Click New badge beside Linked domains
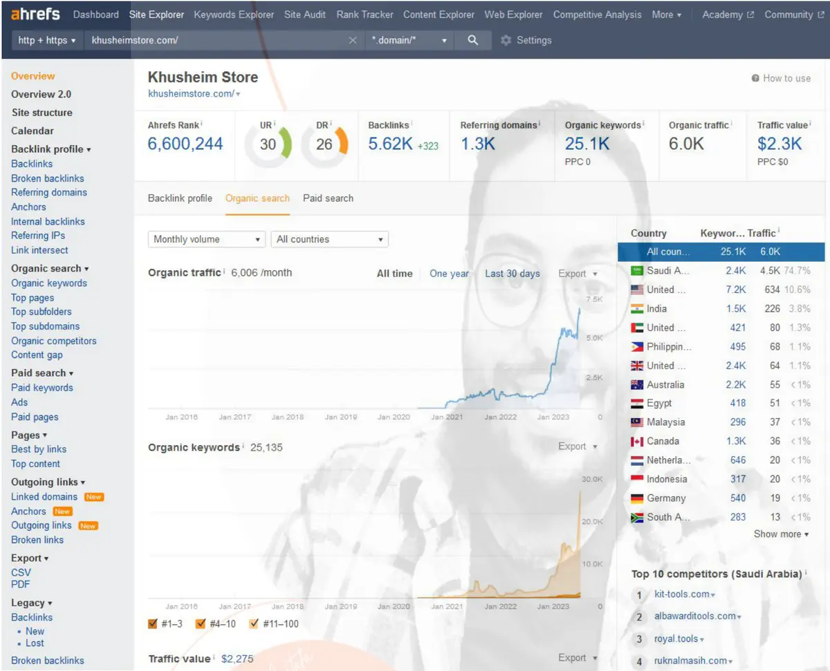 click(93, 497)
